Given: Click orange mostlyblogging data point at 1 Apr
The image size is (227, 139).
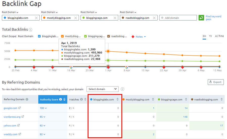Looking at the screenshot, I should [108, 51].
